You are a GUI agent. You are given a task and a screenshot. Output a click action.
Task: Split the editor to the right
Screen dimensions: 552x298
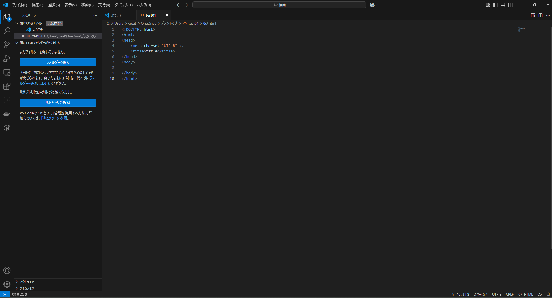click(x=540, y=15)
